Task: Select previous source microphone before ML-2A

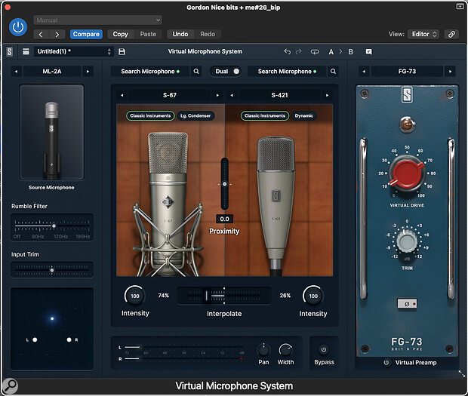Action: tap(17, 72)
